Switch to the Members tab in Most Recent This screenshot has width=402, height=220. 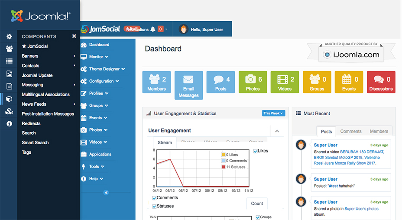pyautogui.click(x=379, y=131)
